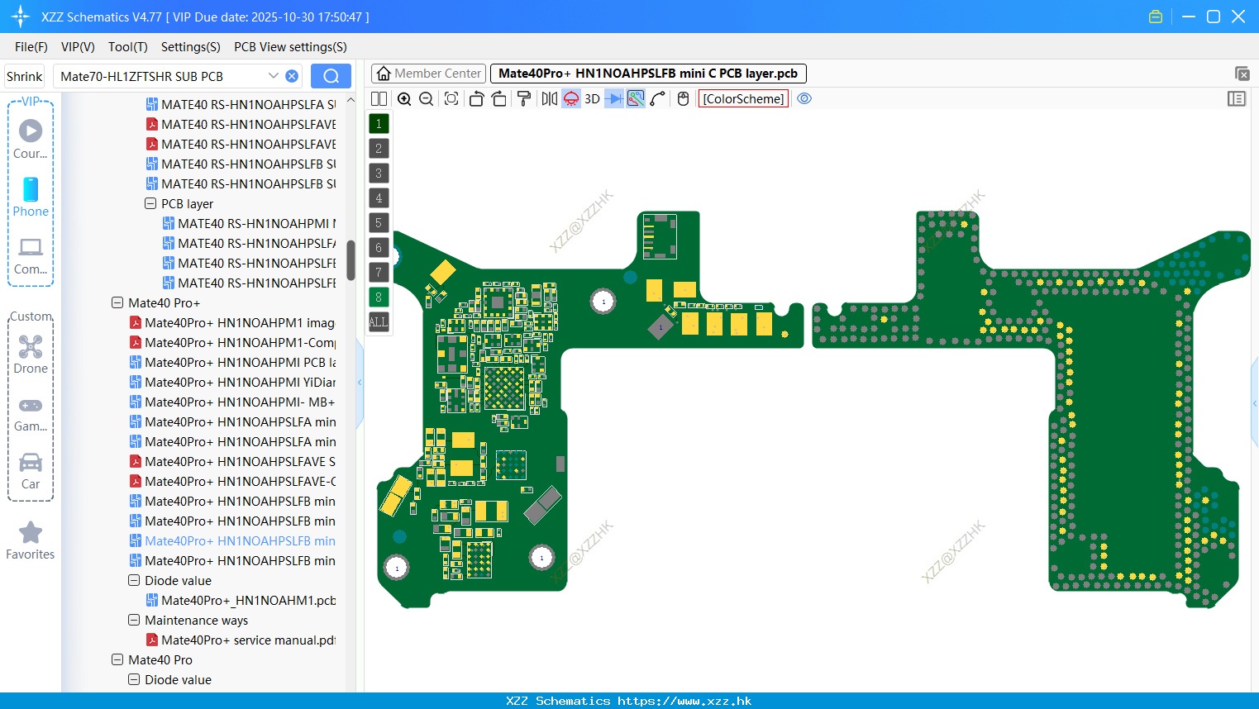Open the File(F) menu

[31, 47]
